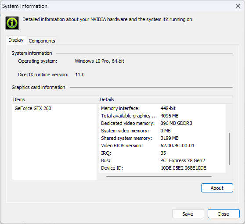Click the 448-bit value
The image size is (245, 224).
(x=168, y=108)
